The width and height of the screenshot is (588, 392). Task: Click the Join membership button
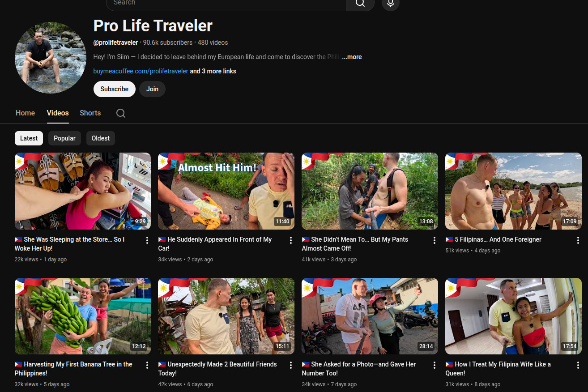[x=152, y=89]
